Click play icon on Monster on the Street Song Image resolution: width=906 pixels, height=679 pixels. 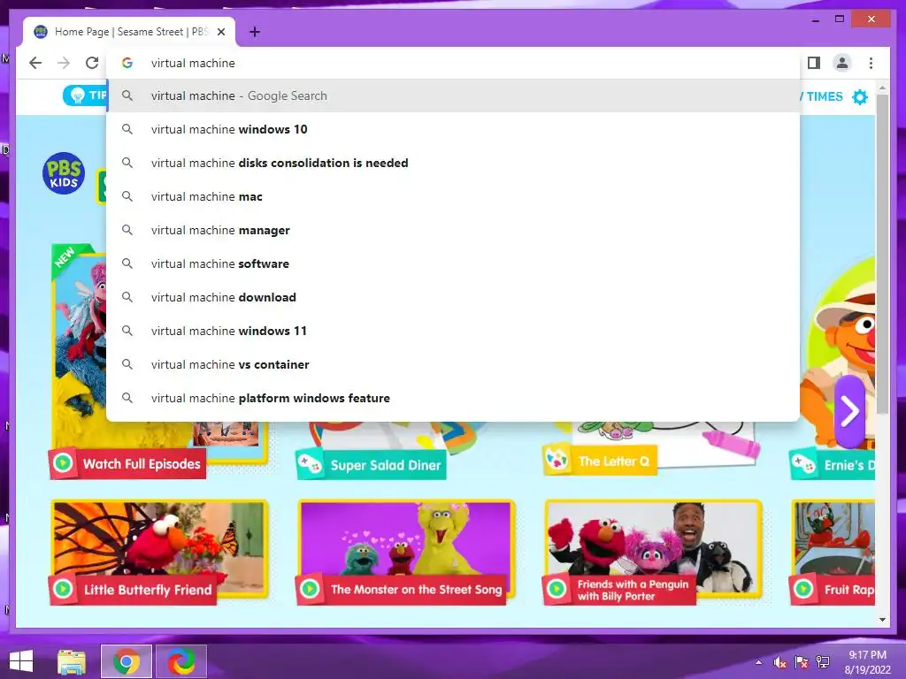click(x=310, y=589)
